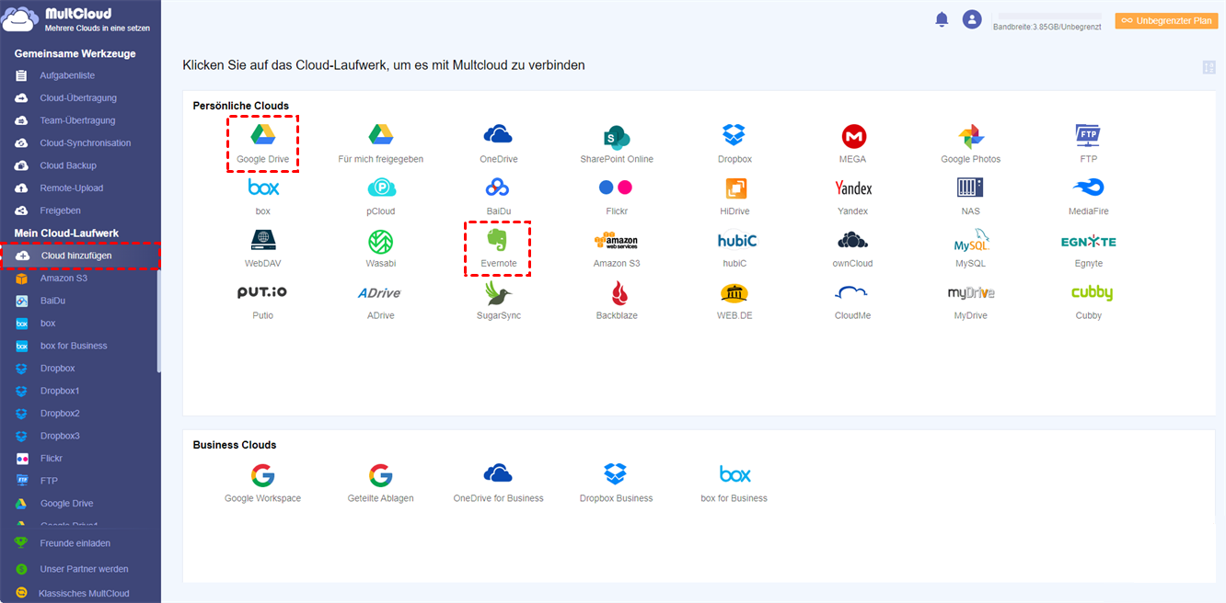
Task: Select the Dropbox icon in Persönliche Clouds
Action: [734, 135]
